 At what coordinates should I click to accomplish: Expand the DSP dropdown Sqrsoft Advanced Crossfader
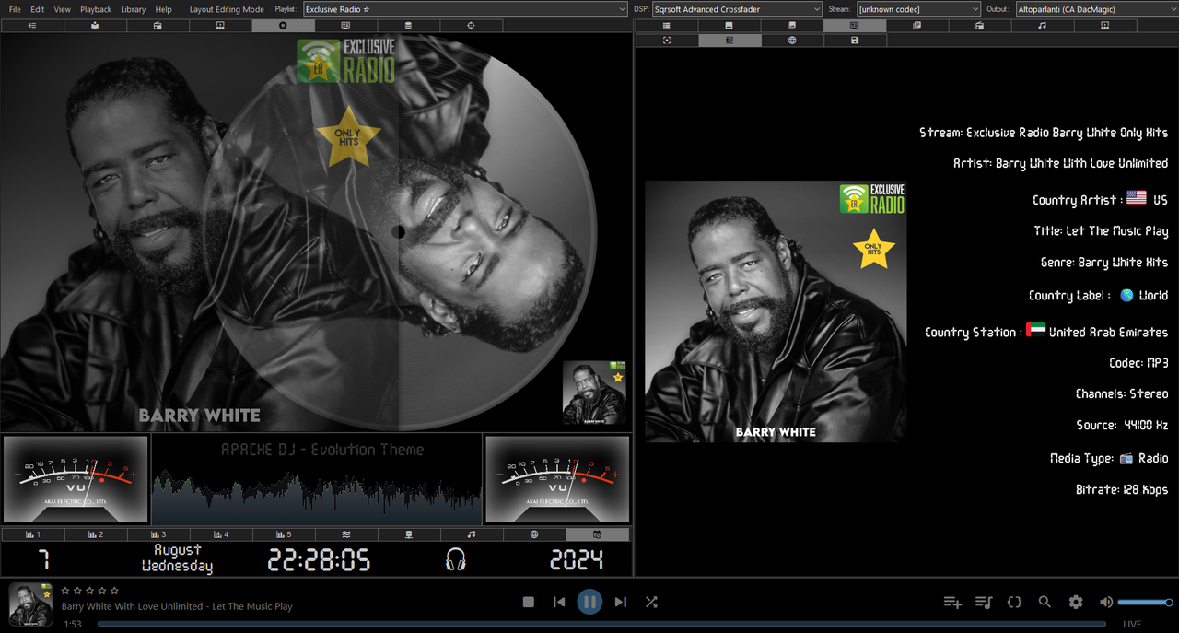pyautogui.click(x=737, y=9)
